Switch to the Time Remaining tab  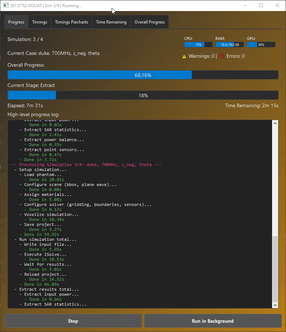point(111,22)
